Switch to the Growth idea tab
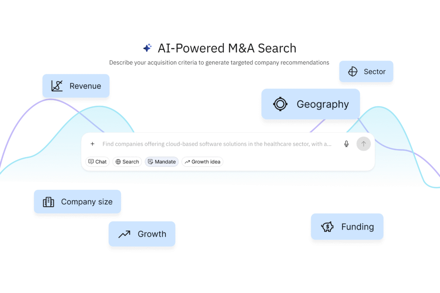The image size is (440, 293). pos(202,162)
